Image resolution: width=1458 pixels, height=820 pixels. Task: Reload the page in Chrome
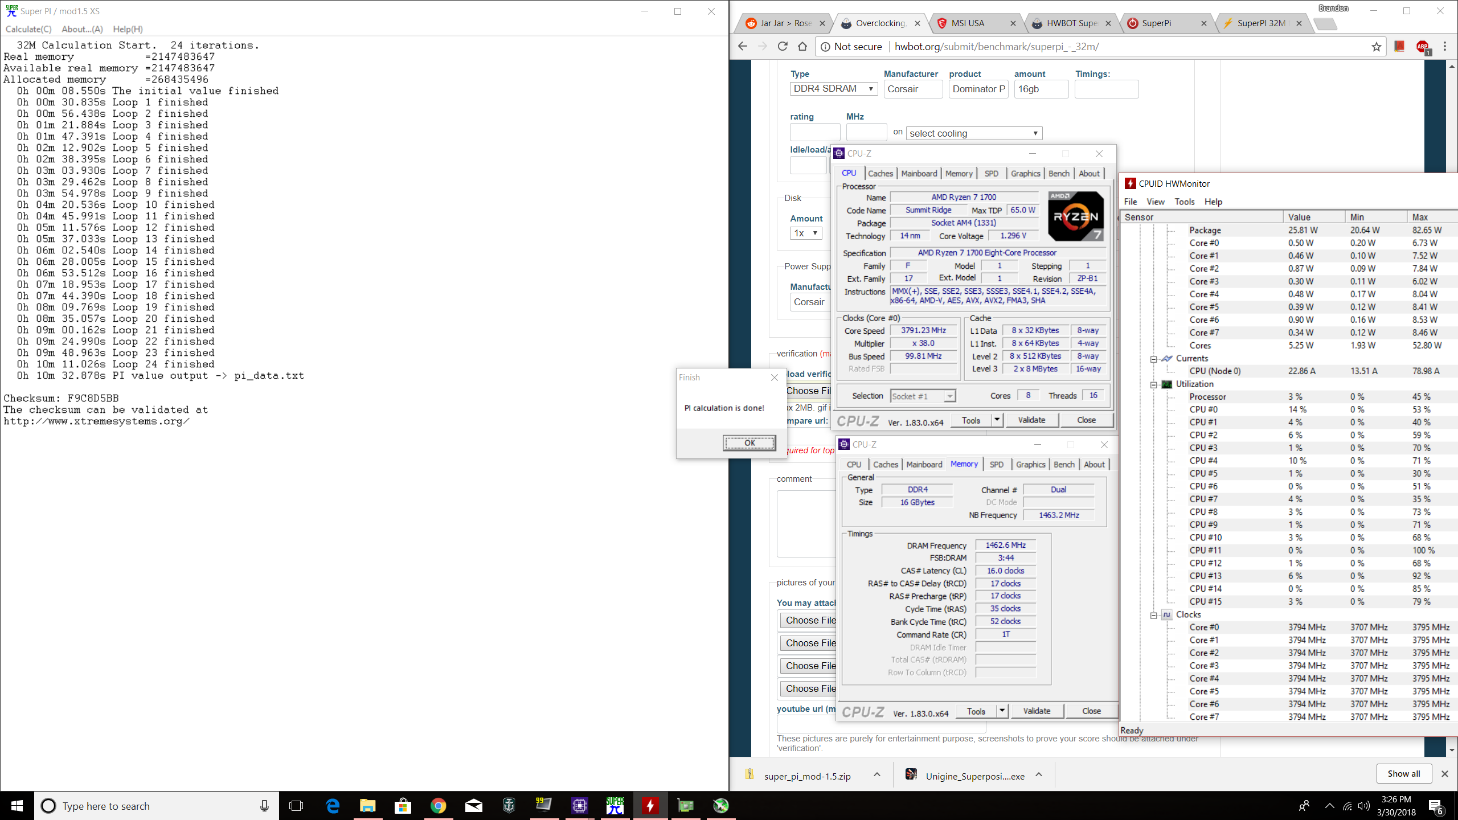(783, 47)
